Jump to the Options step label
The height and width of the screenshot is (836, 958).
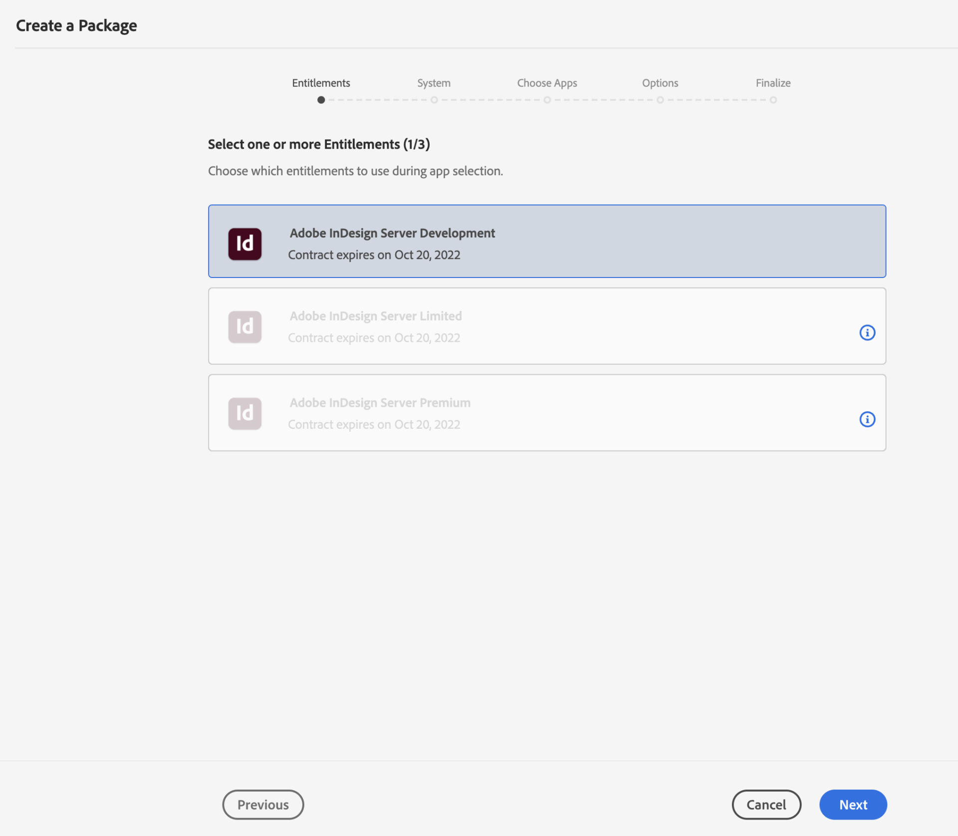coord(660,83)
